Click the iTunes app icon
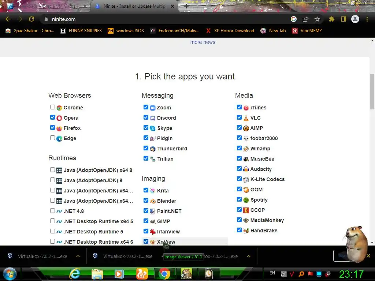The height and width of the screenshot is (281, 375). pyautogui.click(x=246, y=108)
